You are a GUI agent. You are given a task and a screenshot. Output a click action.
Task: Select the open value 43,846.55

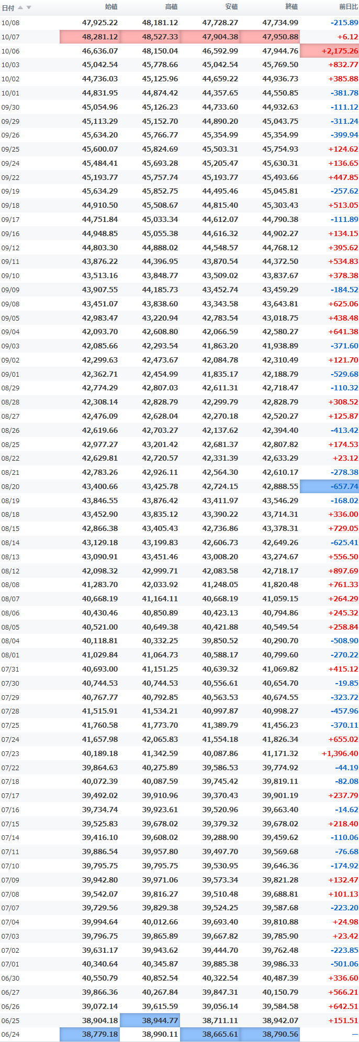point(100,501)
